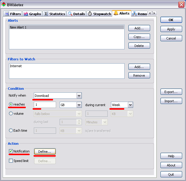Select the 'reaches' radio button
186x181 pixels.
tap(11, 105)
